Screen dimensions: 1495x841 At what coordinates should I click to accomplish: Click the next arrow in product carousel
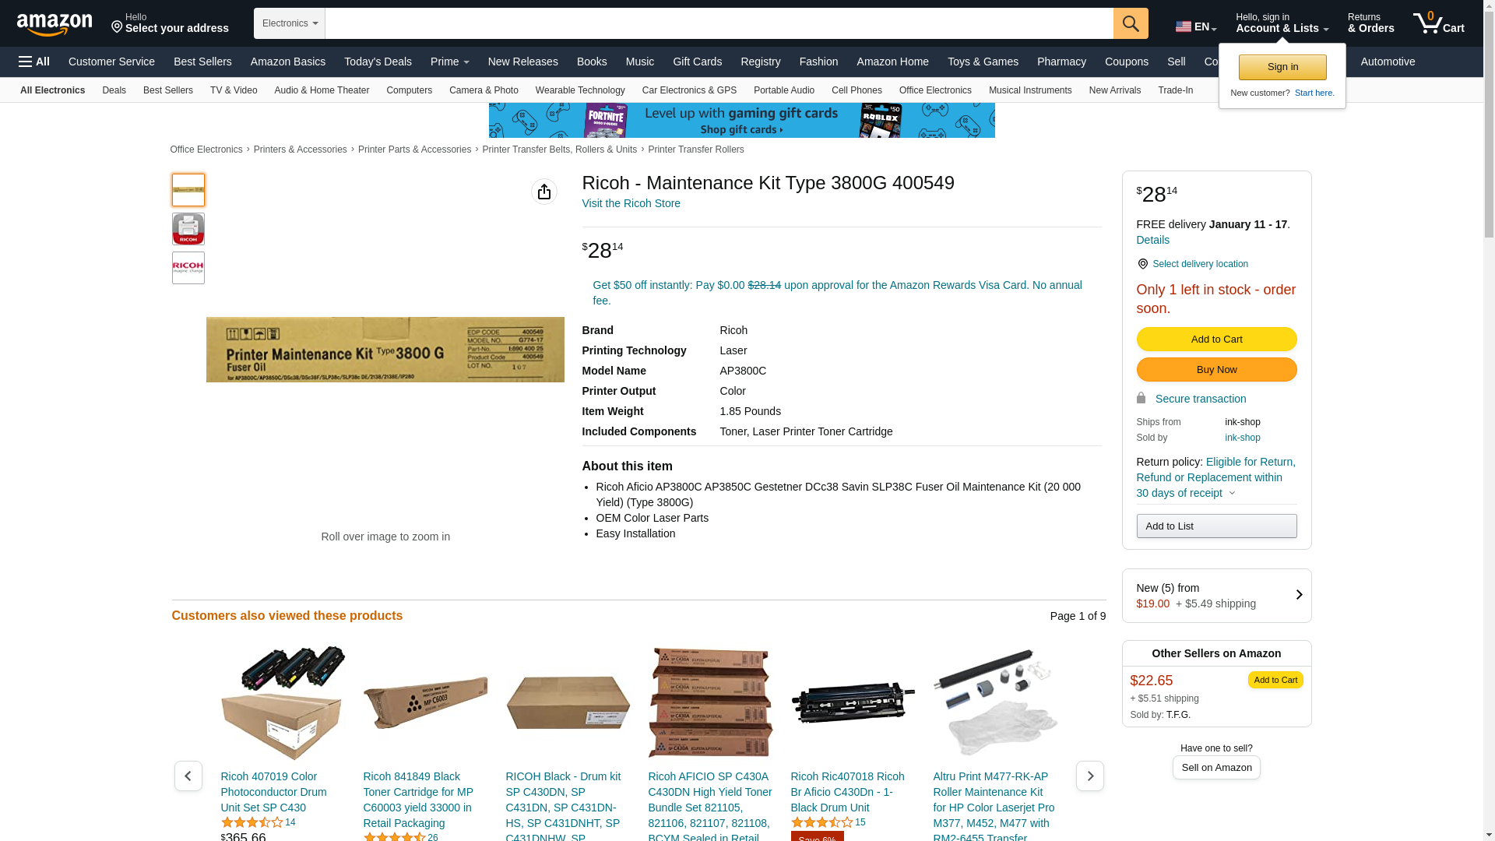click(1089, 776)
